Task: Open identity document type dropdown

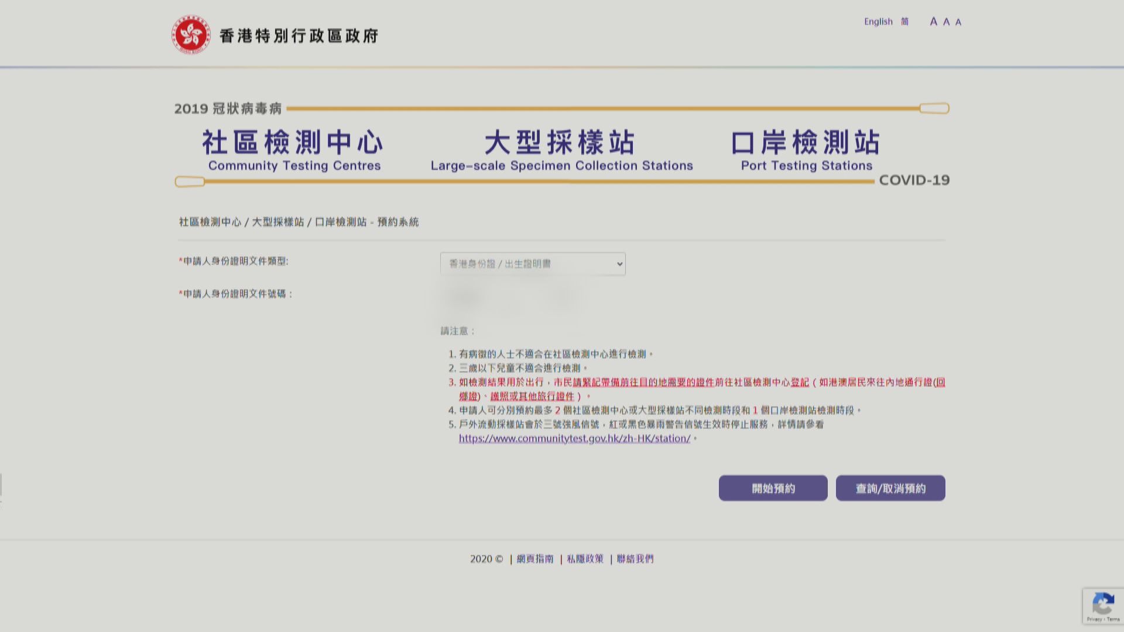Action: point(532,264)
